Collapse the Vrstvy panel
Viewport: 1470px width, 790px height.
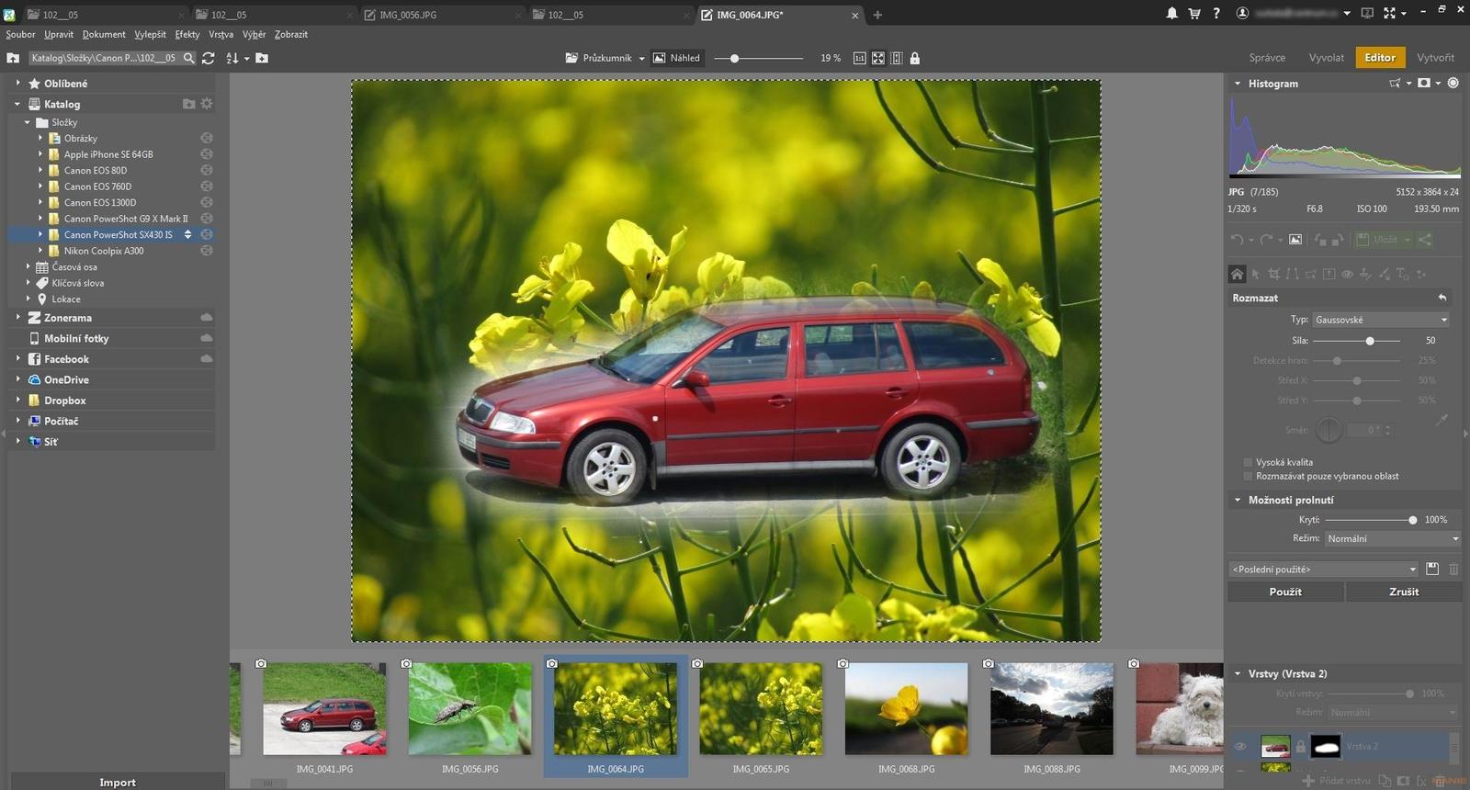click(x=1237, y=673)
